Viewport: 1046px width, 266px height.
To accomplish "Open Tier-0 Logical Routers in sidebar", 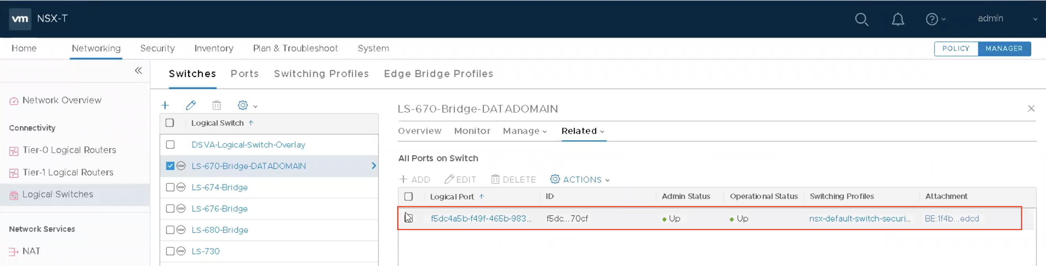I will tap(69, 150).
